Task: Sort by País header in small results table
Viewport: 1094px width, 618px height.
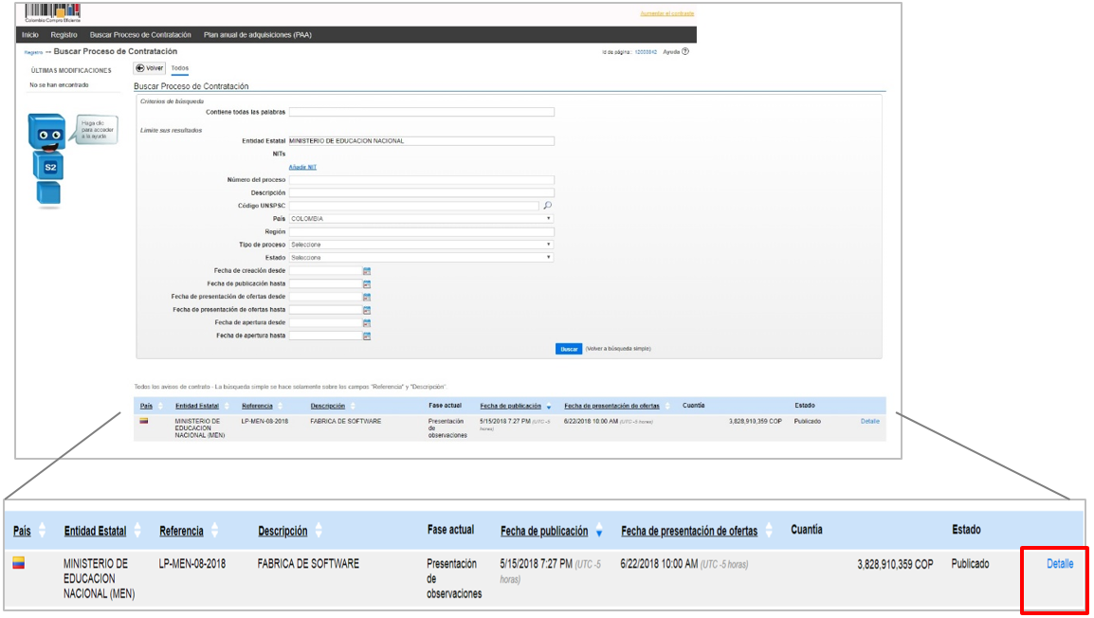Action: click(146, 406)
